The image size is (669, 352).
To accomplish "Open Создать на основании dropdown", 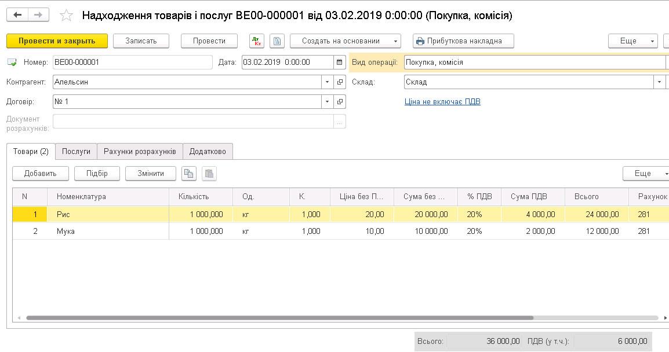I will [345, 41].
